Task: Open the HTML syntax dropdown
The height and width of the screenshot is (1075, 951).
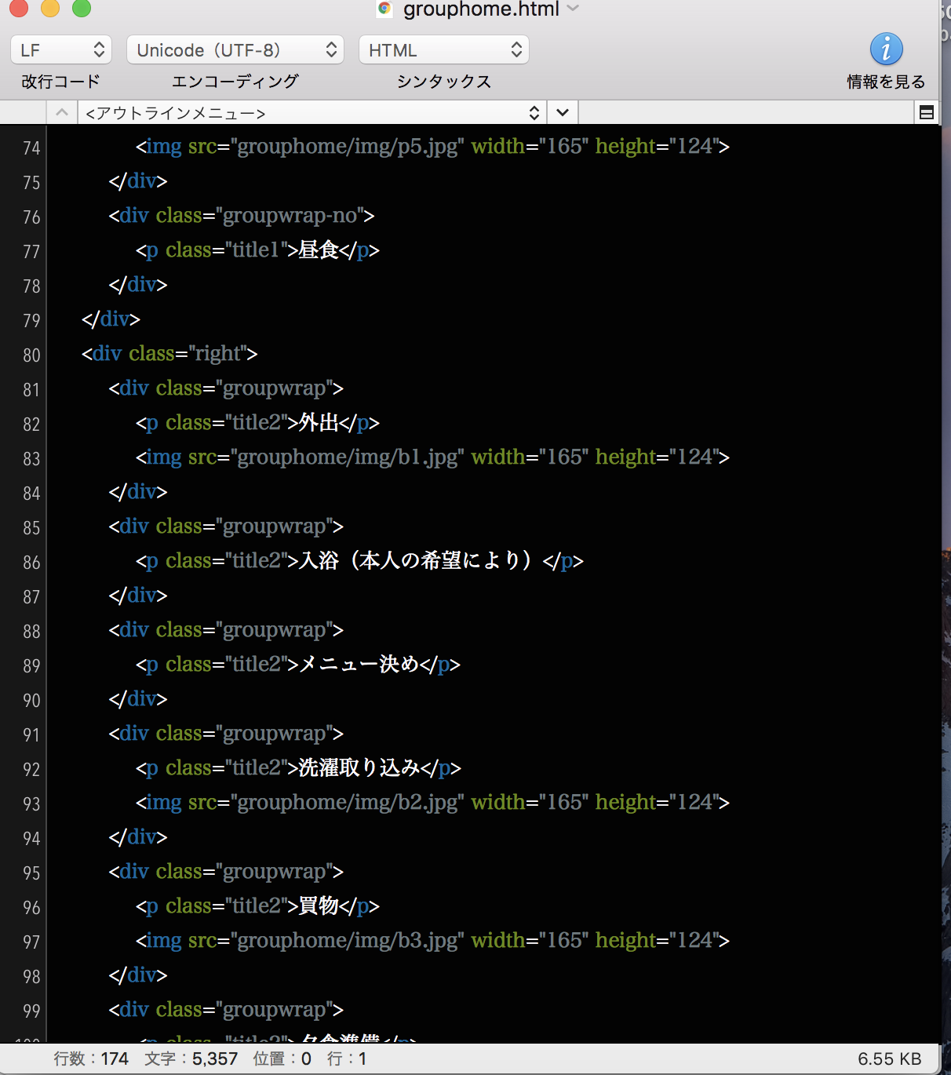Action: (x=443, y=50)
